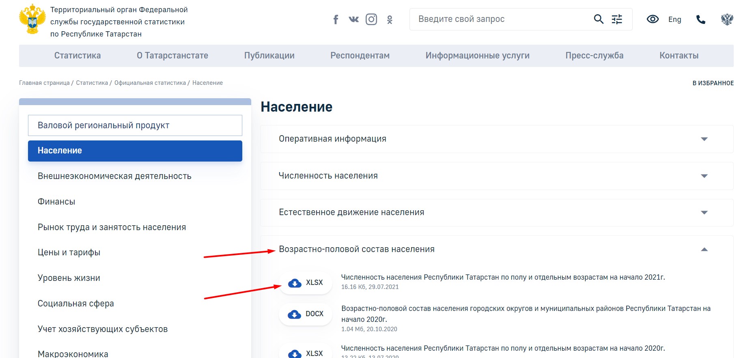Select Уровень жизни sidebar item

tap(69, 278)
